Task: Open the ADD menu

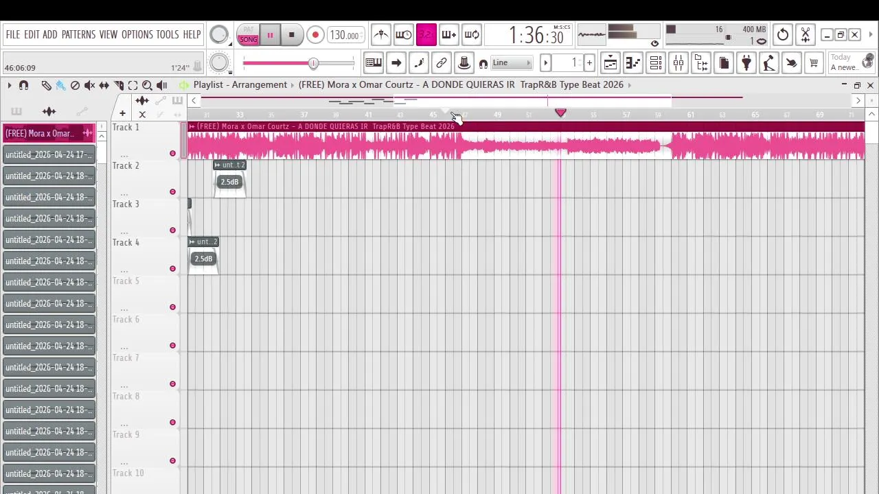Action: 50,34
